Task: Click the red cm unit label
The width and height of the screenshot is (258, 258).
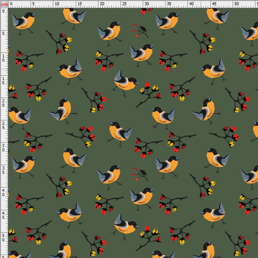Action: coord(4,4)
